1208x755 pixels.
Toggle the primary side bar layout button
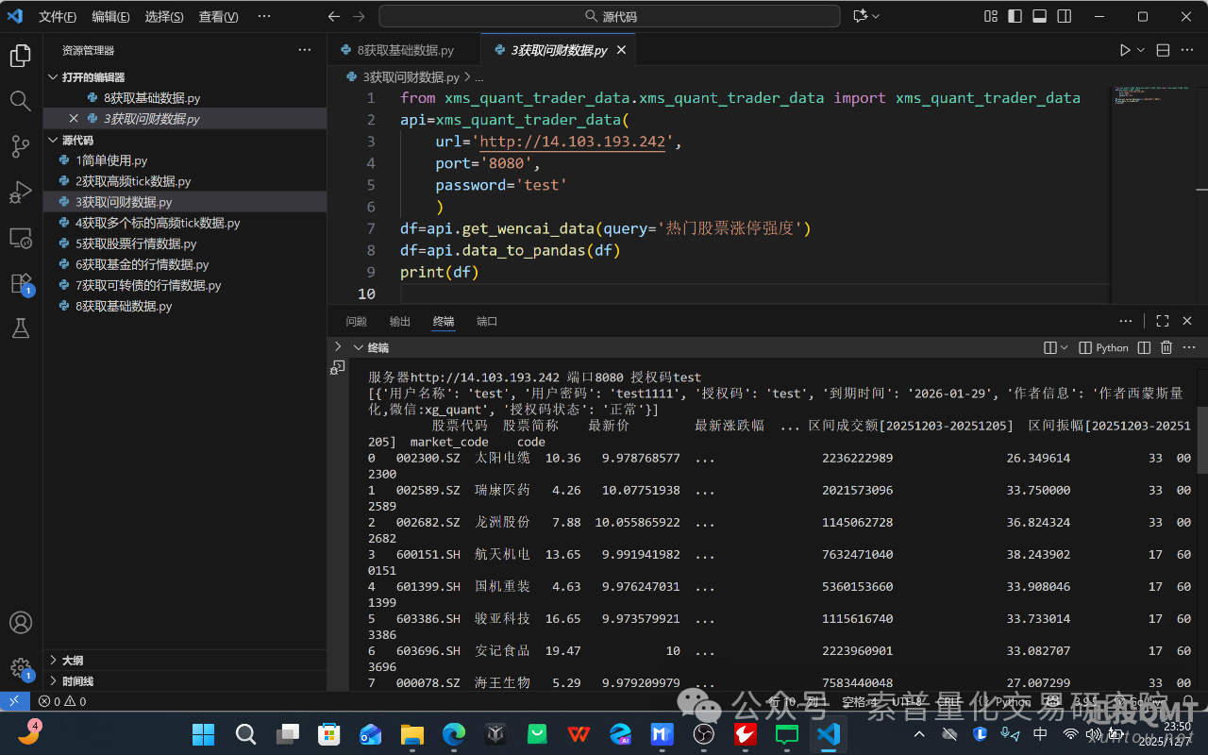(1015, 16)
